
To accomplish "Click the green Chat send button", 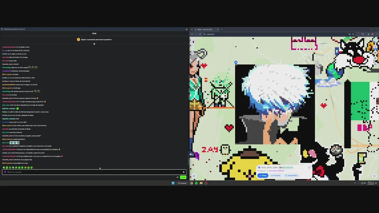I will pyautogui.click(x=183, y=177).
